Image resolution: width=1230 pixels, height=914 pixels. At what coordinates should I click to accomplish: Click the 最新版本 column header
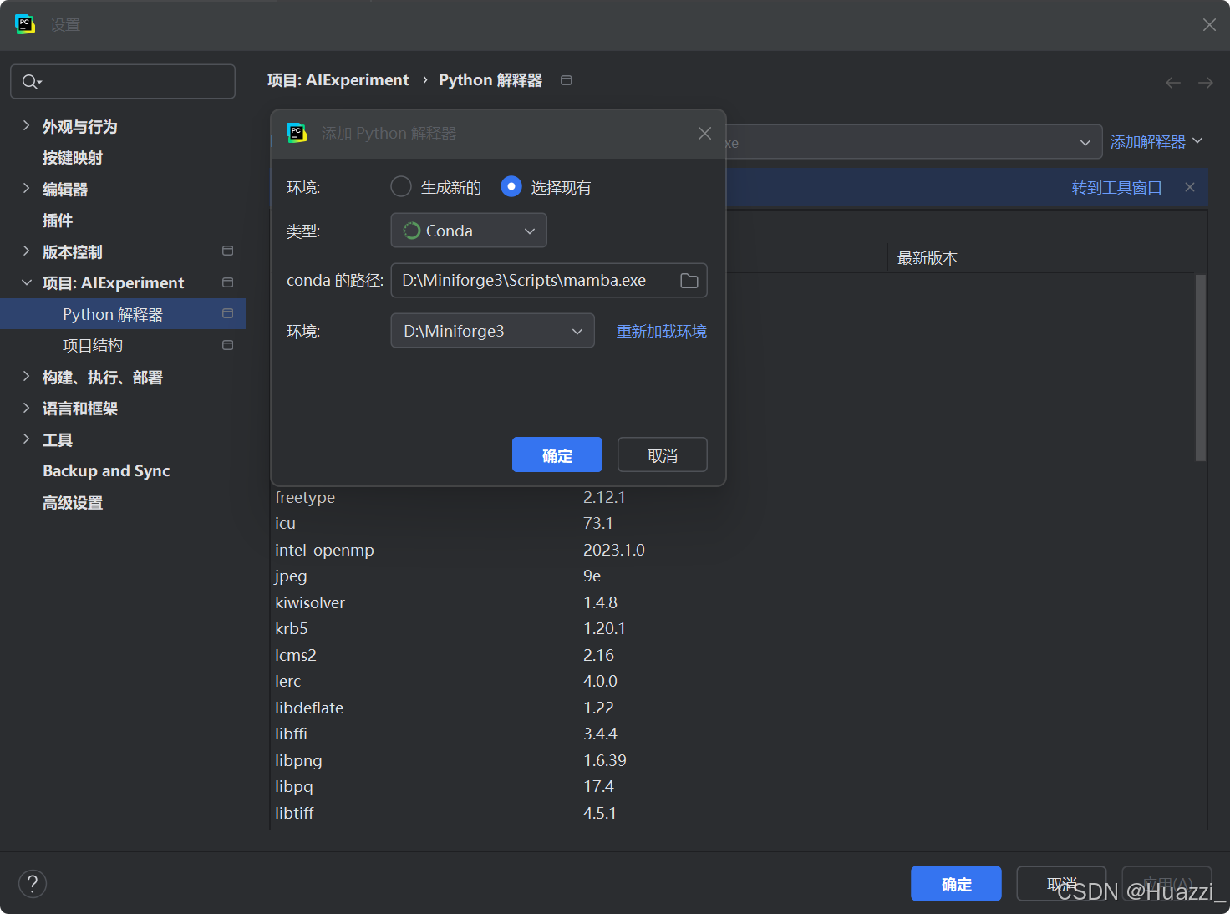[928, 258]
